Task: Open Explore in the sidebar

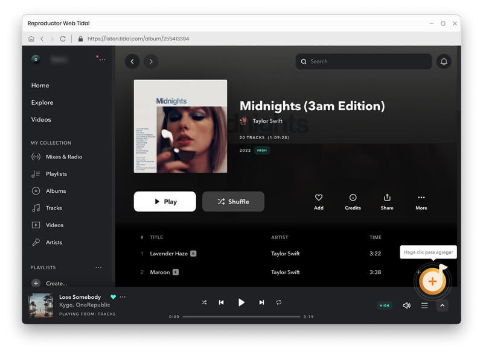Action: 42,102
